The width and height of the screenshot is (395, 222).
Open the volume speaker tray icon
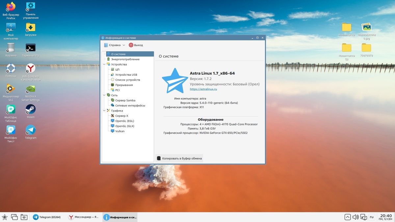click(x=355, y=217)
